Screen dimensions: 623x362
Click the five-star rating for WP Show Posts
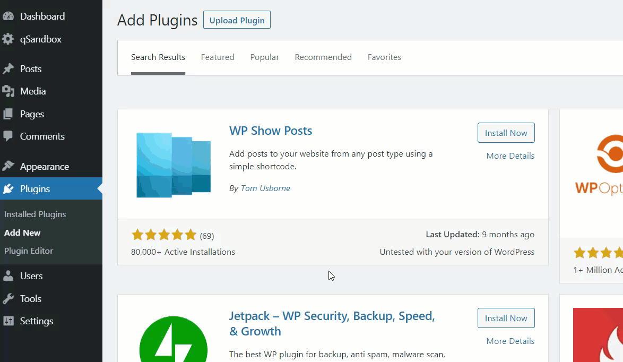click(x=164, y=235)
